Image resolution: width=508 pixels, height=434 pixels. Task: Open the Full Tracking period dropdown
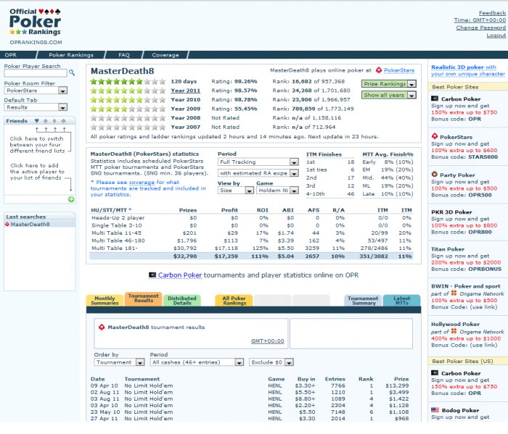pos(258,162)
